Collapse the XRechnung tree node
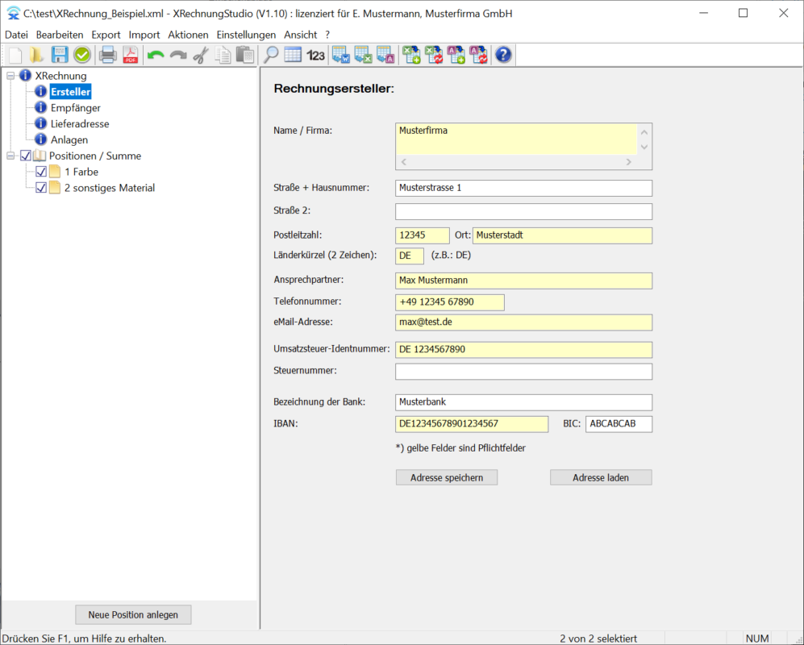This screenshot has width=804, height=645. 10,76
